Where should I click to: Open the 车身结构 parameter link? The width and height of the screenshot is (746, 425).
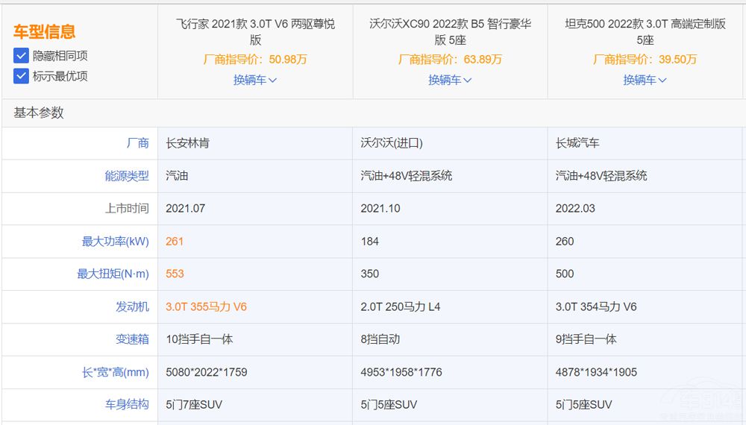point(127,405)
